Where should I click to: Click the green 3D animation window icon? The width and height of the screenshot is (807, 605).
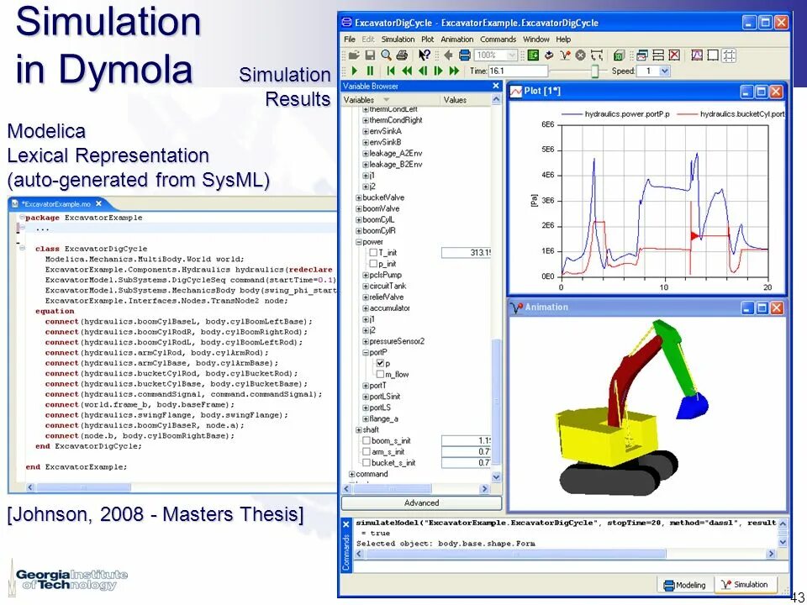point(620,55)
